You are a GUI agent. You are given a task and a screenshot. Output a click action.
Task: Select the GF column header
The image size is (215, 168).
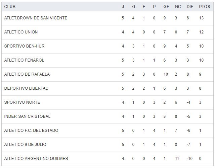[166, 7]
